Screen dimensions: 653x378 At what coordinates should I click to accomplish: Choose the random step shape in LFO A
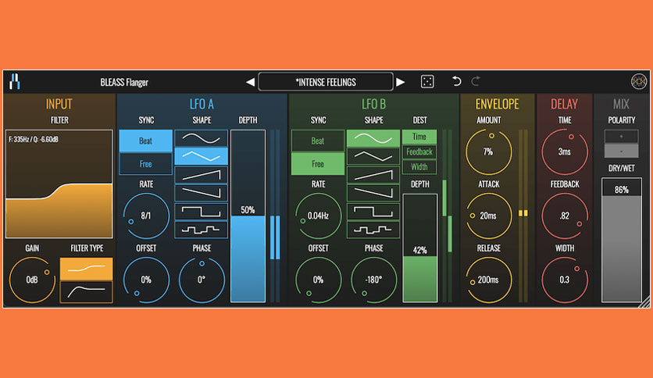tap(202, 230)
